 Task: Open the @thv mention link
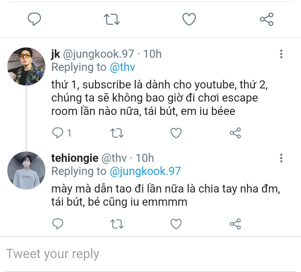[x=122, y=67]
